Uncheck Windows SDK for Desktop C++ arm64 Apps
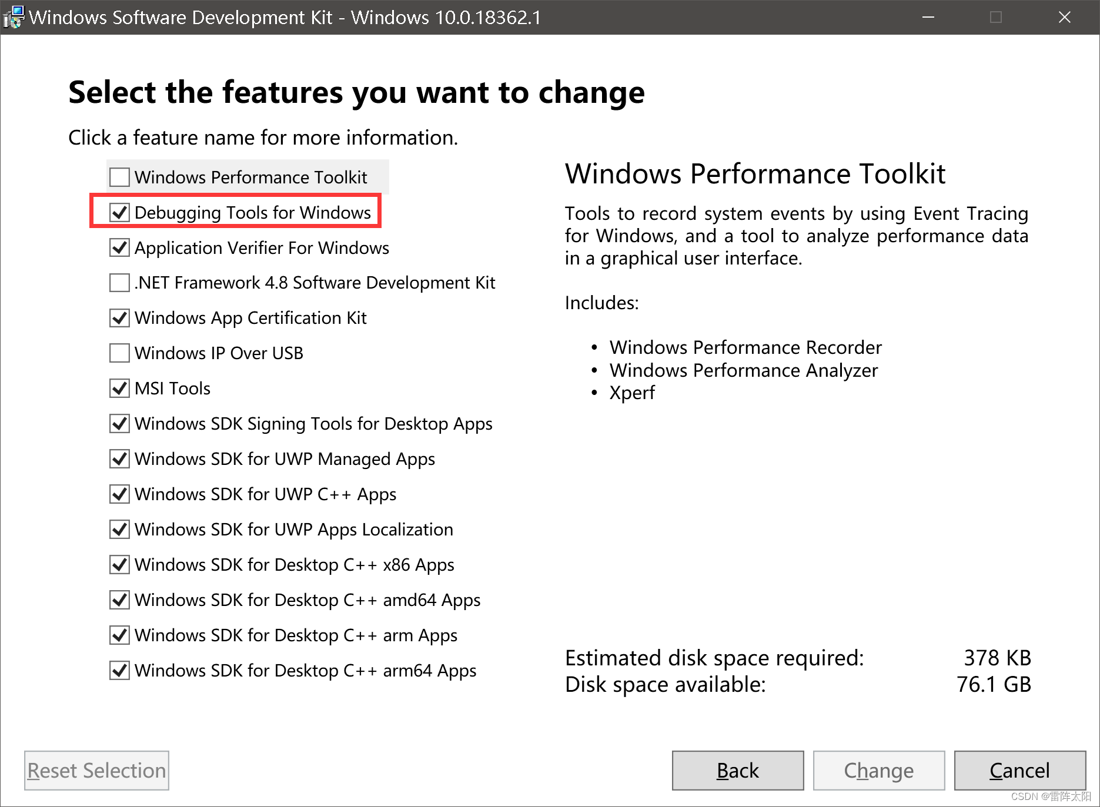This screenshot has width=1100, height=807. pos(119,670)
